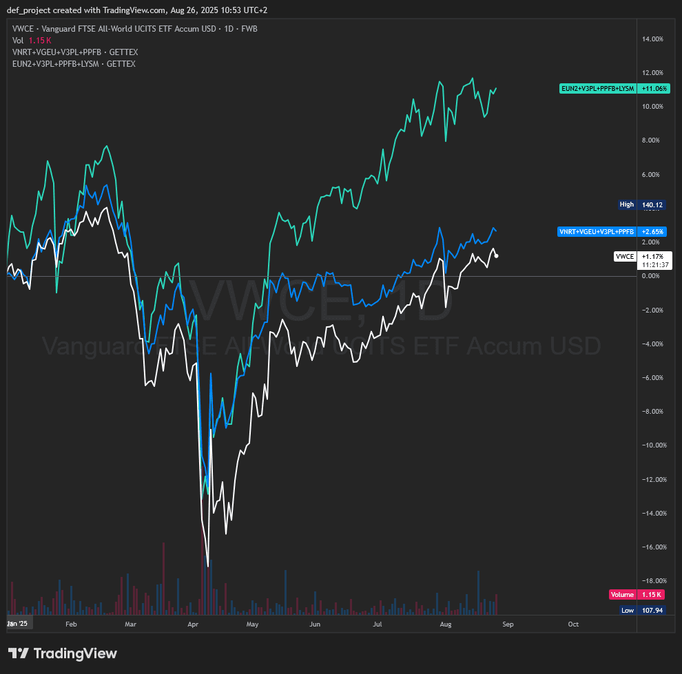Click the Vol 1.15 K indicator legend
The width and height of the screenshot is (682, 674).
click(32, 41)
